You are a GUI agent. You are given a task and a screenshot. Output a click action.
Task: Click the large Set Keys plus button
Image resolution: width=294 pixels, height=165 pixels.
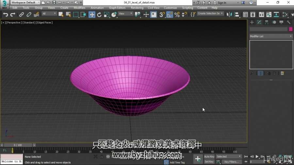198,159
